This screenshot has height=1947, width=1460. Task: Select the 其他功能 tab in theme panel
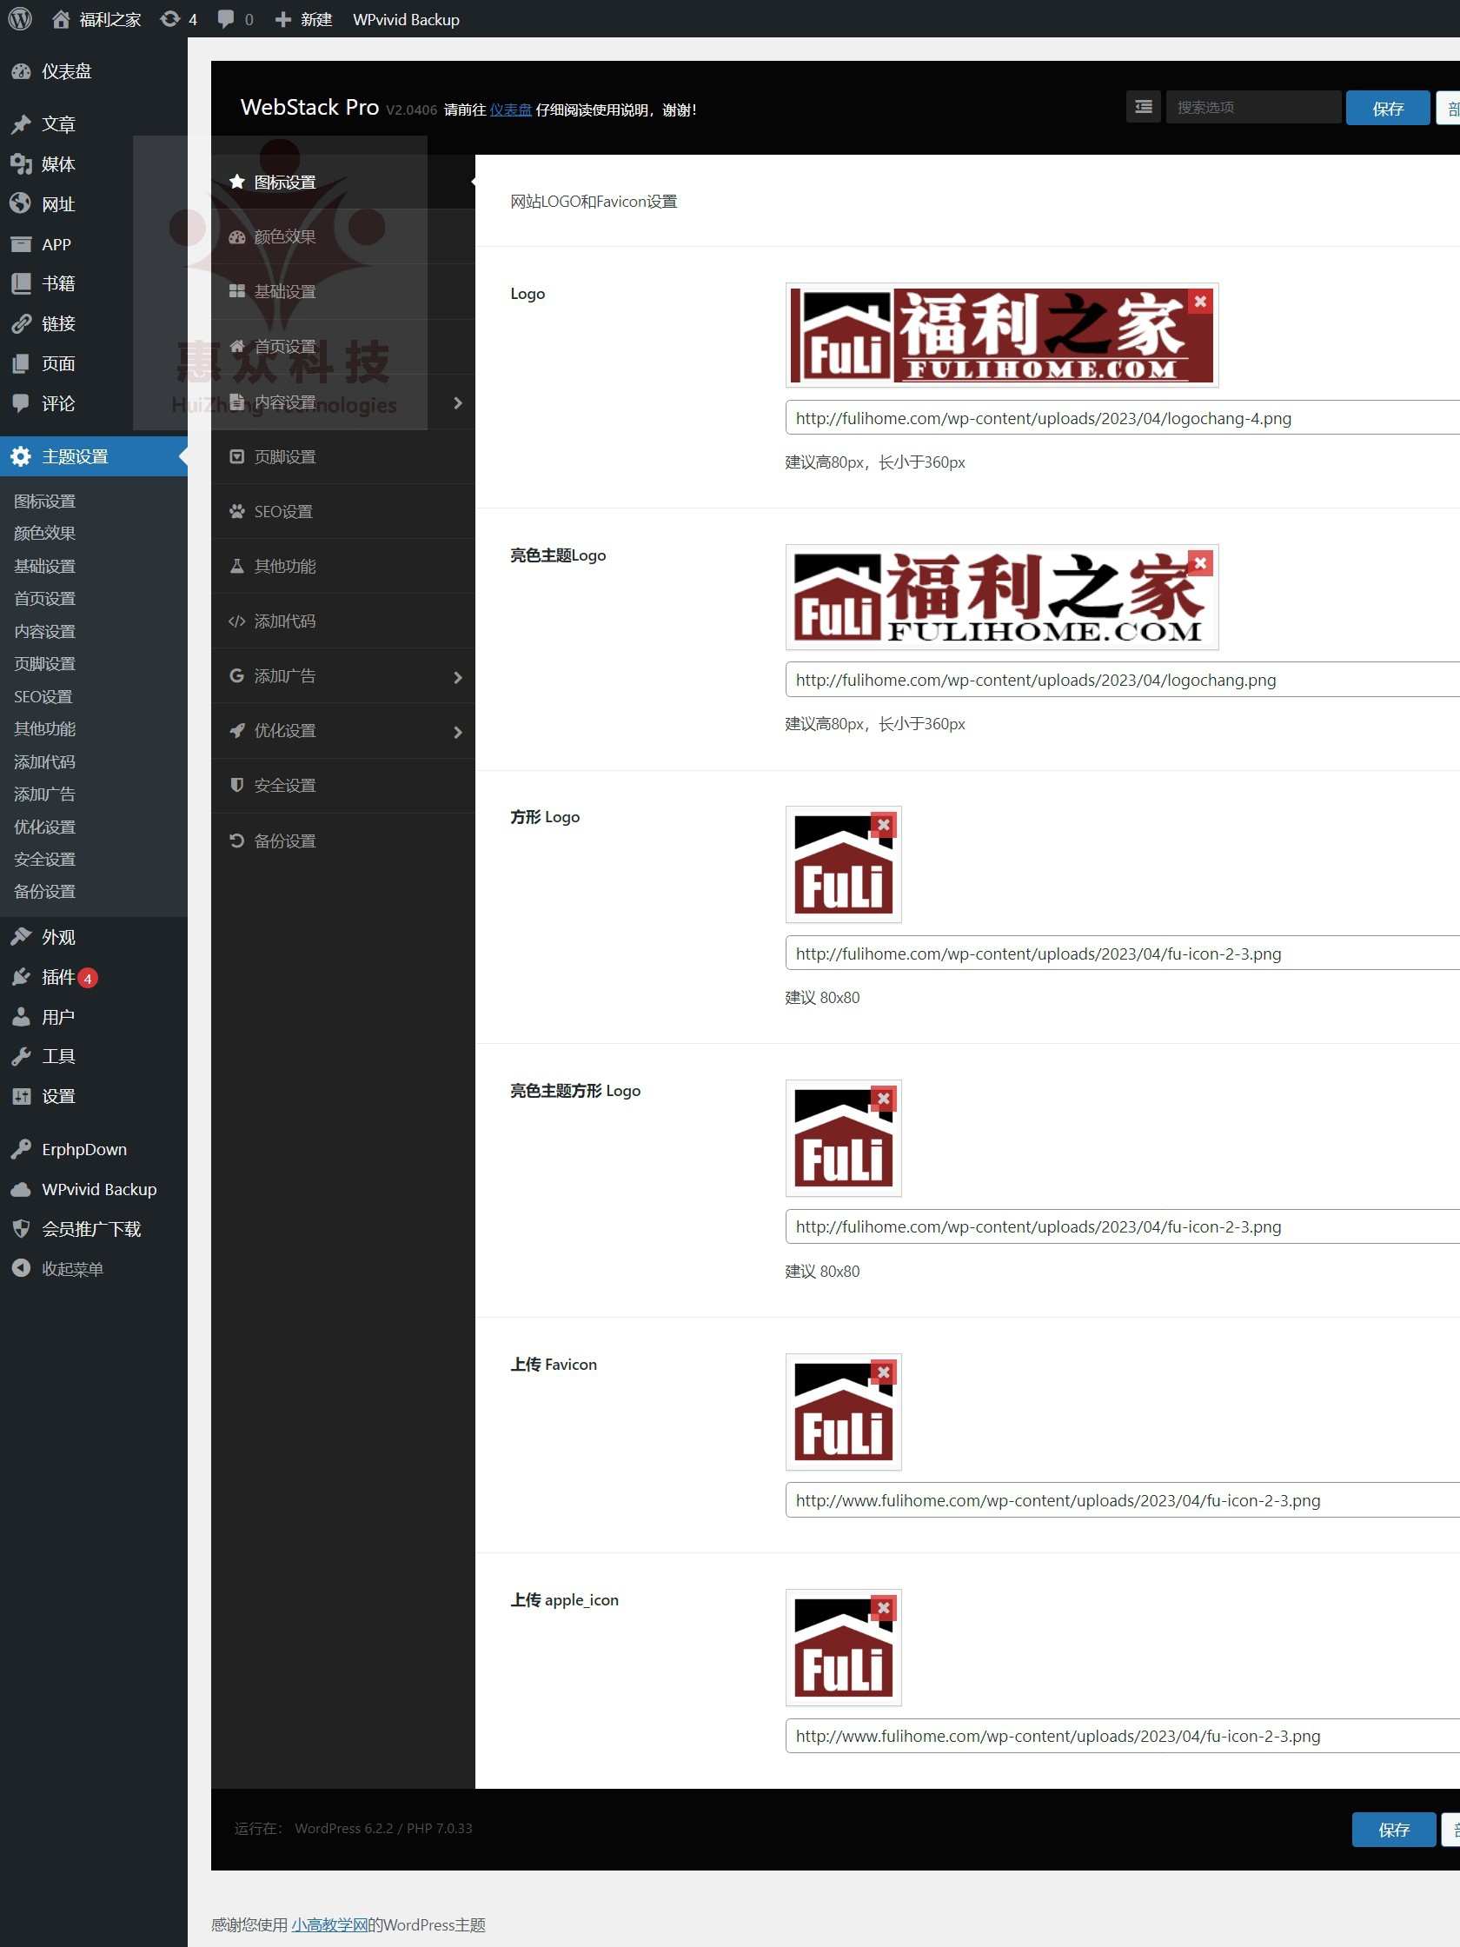(342, 566)
